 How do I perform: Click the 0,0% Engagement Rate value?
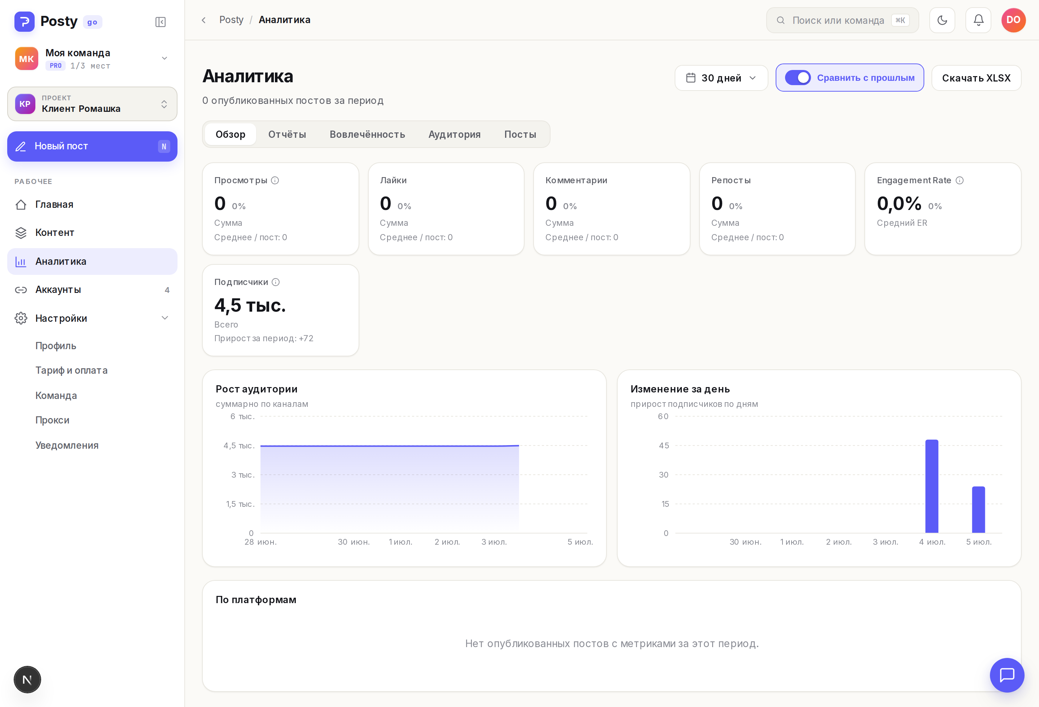(x=899, y=204)
